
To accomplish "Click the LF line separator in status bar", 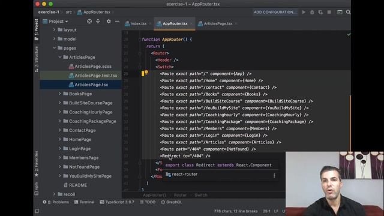I will (276, 211).
